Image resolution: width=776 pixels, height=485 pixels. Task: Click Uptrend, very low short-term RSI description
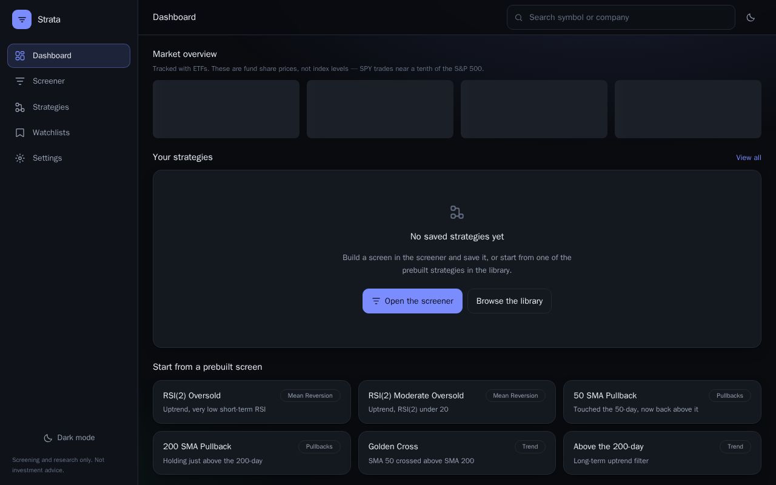214,409
